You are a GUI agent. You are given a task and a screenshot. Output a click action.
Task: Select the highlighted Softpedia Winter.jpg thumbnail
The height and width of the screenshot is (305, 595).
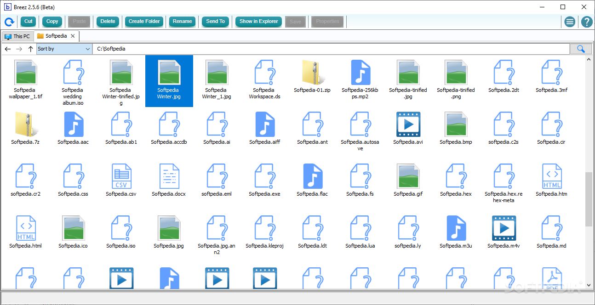click(x=169, y=73)
